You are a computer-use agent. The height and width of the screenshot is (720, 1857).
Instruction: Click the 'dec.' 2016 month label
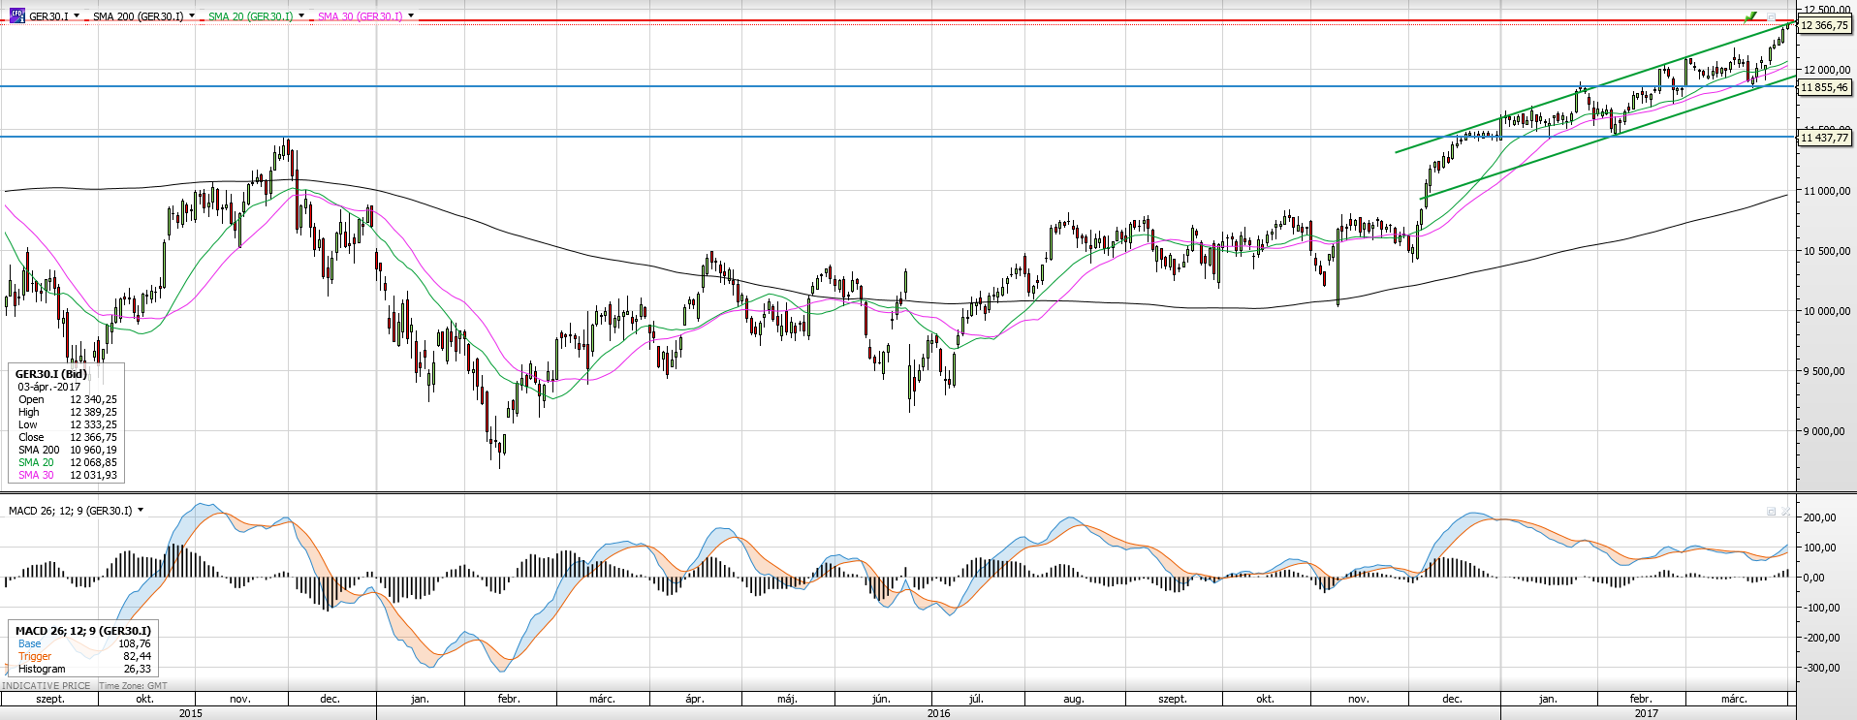tap(1452, 699)
